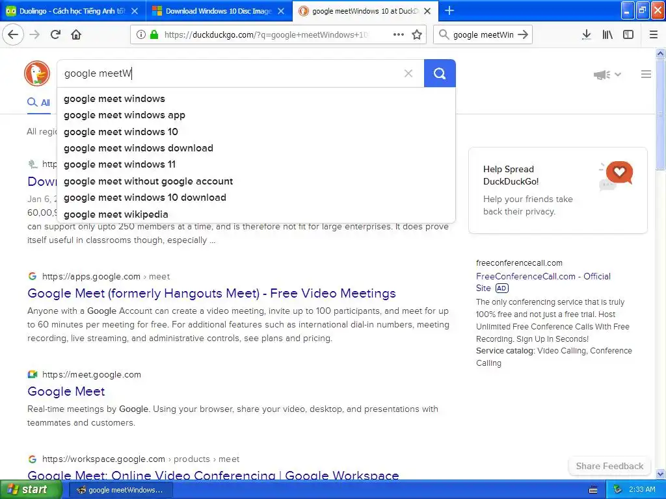This screenshot has height=499, width=666.
Task: Open Google Meet formerly Hangouts Meet result
Action: point(211,293)
